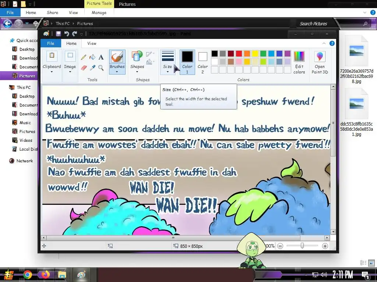Click the Image selection icon
Image resolution: width=377 pixels, height=282 pixels.
70,56
